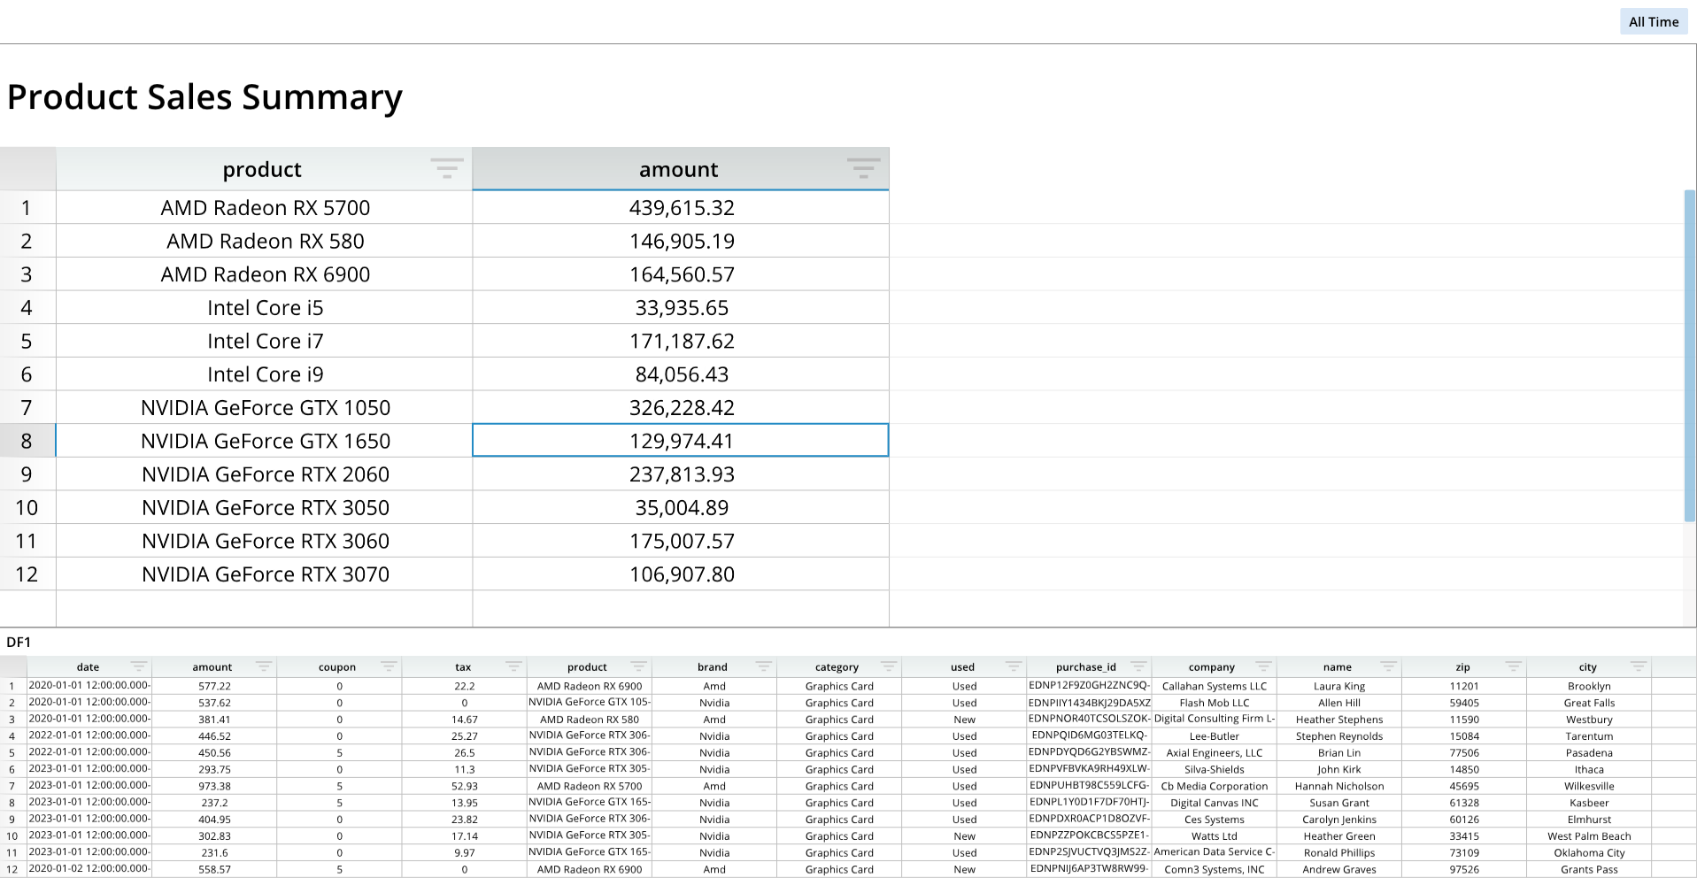Open filter icon on DF1 product column
Screen dimensions: 1697x878
(639, 666)
